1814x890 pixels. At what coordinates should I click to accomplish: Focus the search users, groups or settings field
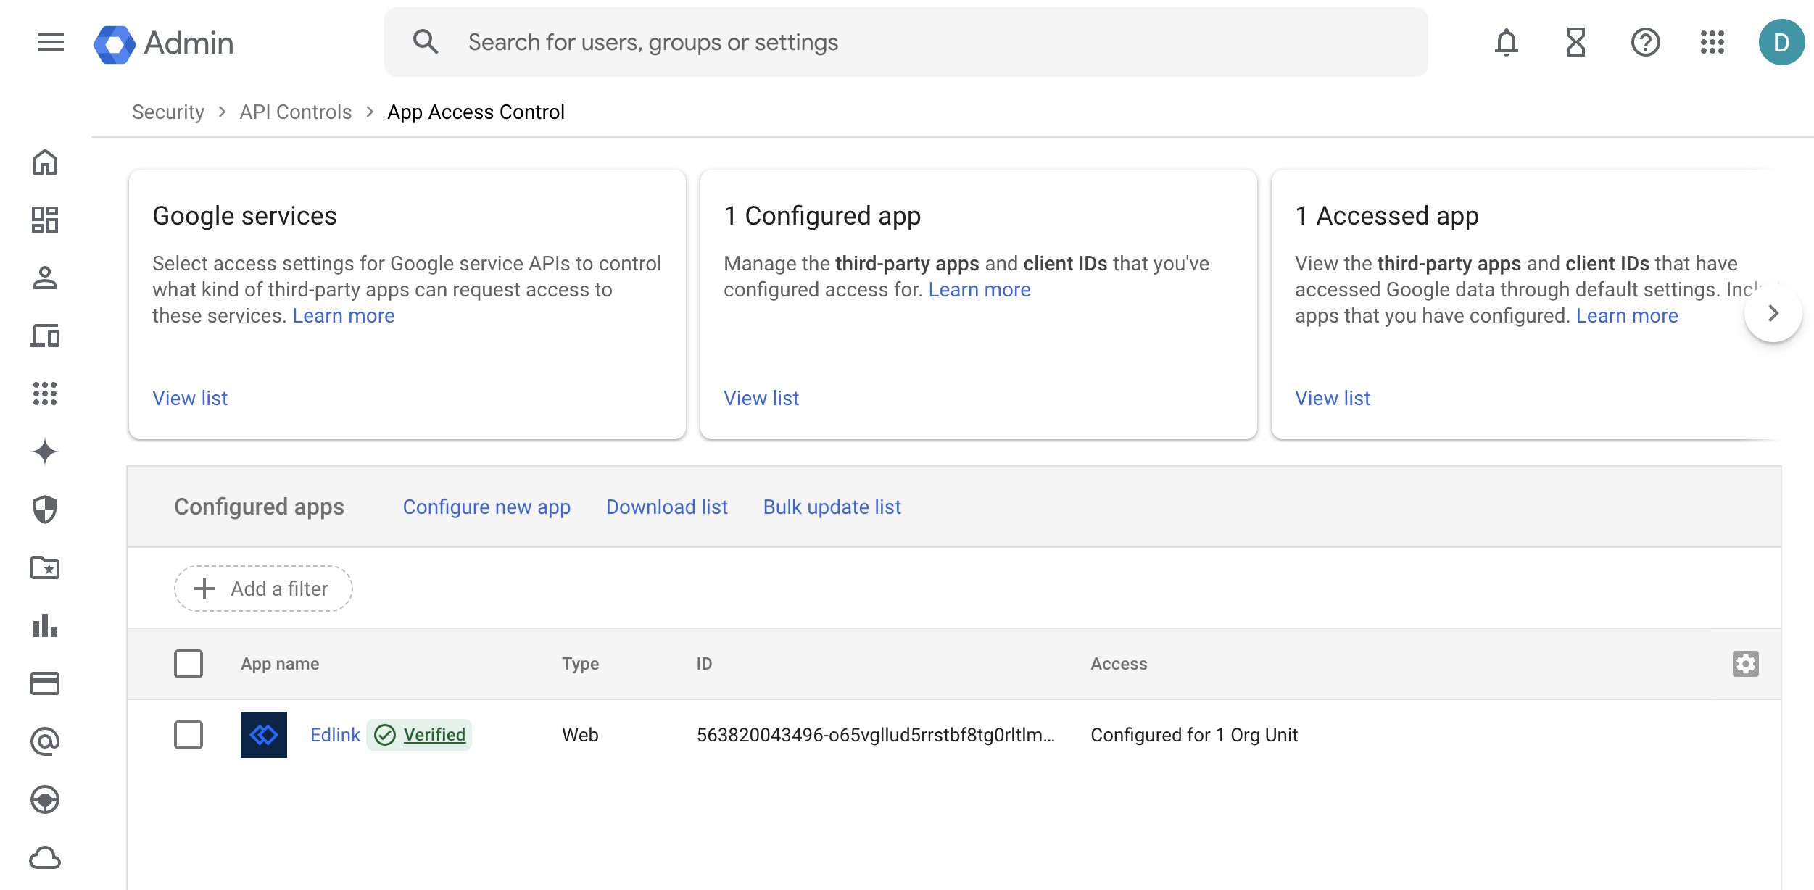point(906,42)
